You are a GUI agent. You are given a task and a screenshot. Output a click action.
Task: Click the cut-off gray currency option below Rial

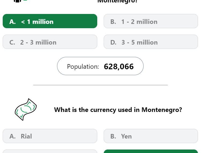pos(50,151)
